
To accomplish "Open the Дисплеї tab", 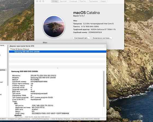I will point(63,1).
